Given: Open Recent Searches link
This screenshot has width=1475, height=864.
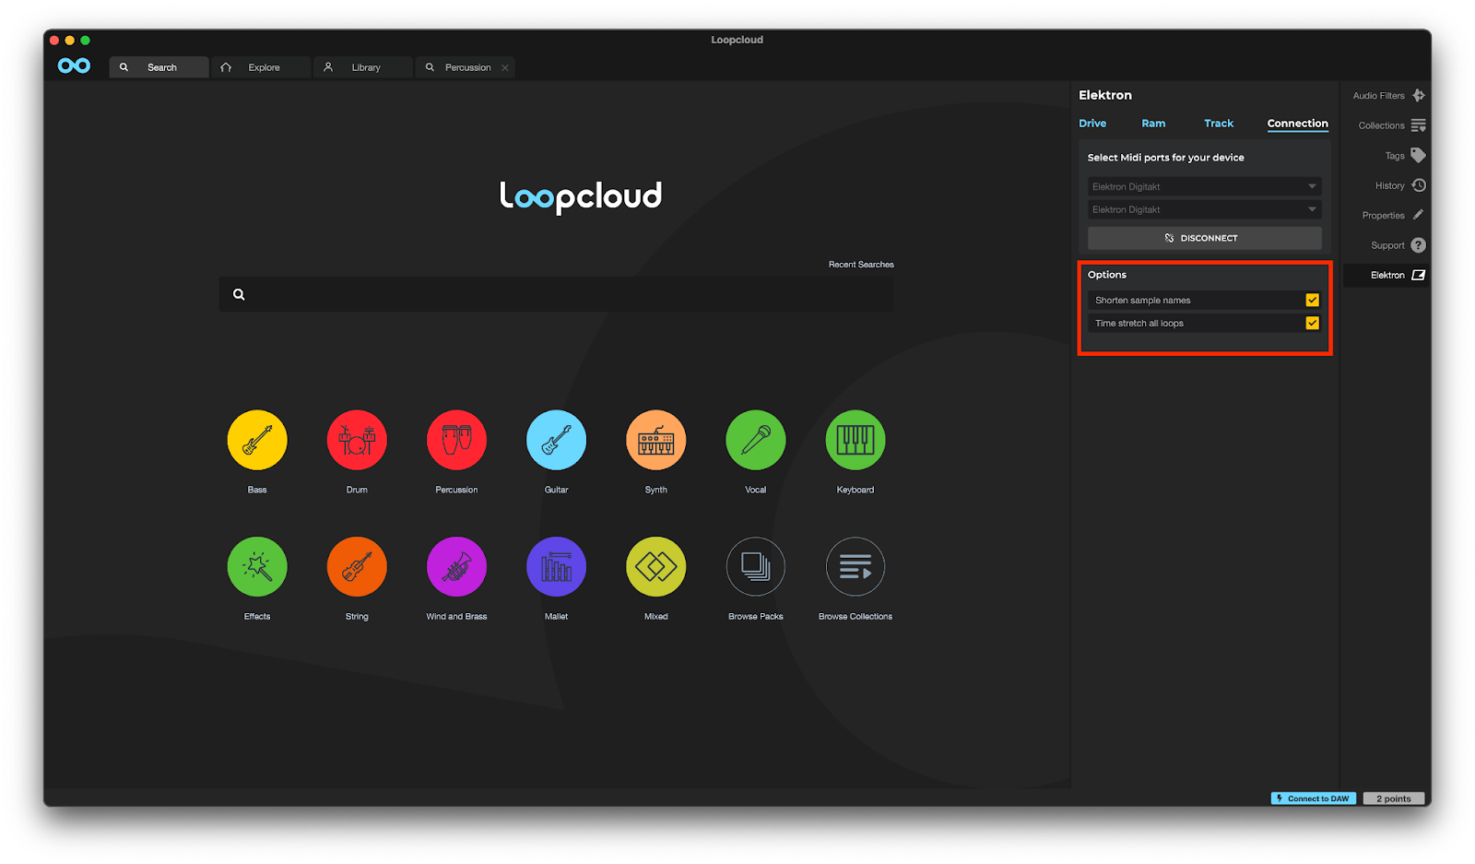Looking at the screenshot, I should (x=861, y=265).
